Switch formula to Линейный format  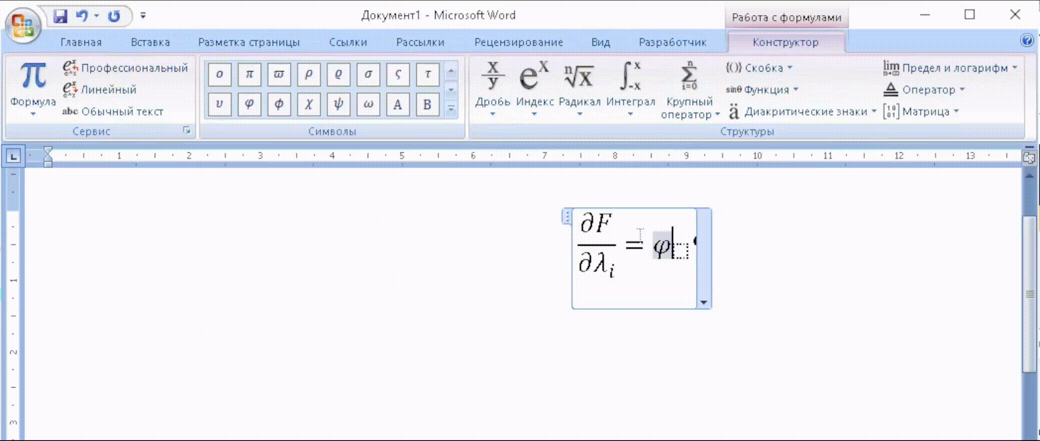point(99,90)
